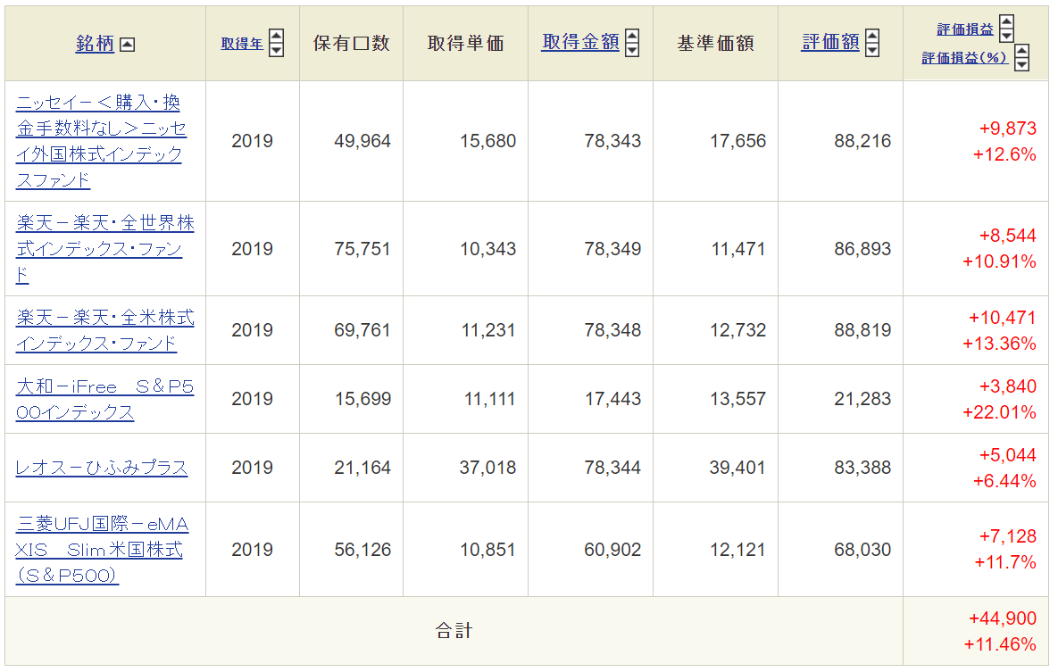Select the 88,819 valuation cell
The image size is (1058, 672).
[x=862, y=330]
